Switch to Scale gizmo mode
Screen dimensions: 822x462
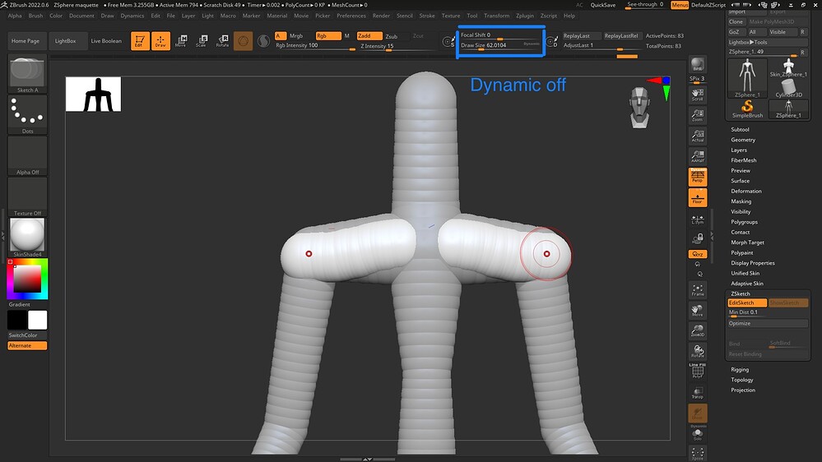click(x=202, y=41)
